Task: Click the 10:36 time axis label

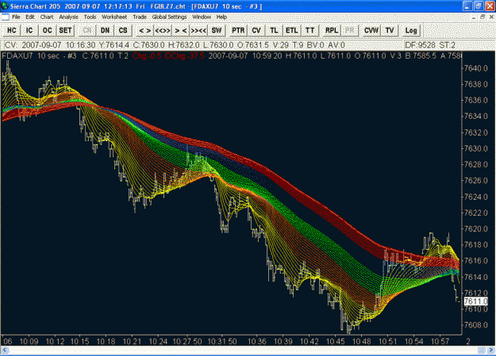Action: tap(256, 342)
